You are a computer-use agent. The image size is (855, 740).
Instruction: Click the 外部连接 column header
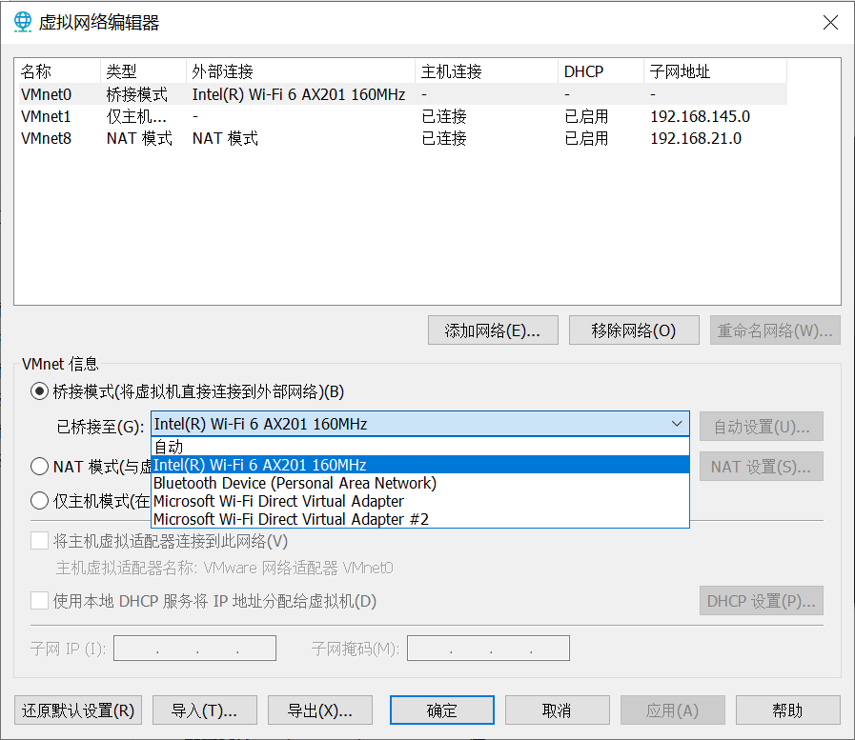tap(300, 71)
